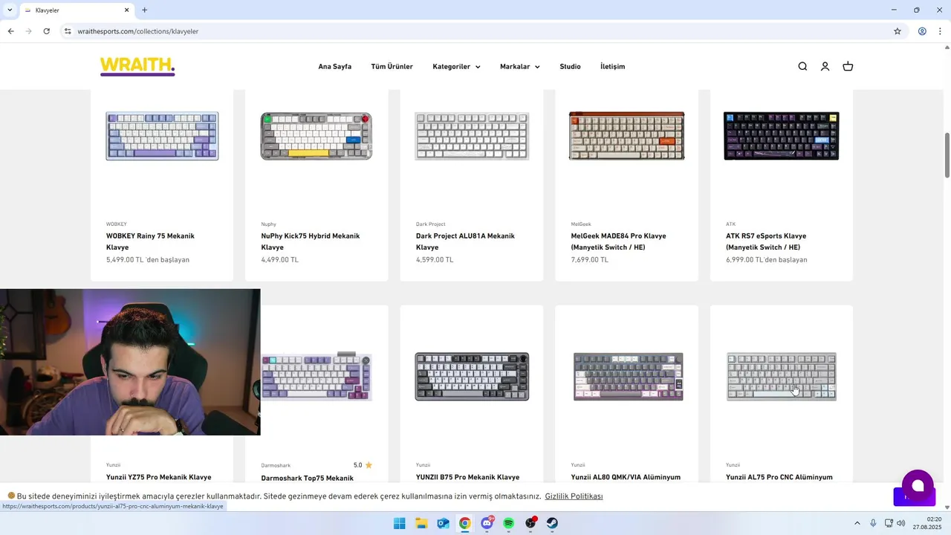
Task: Click the Dark Project ALU81A keyboard image
Action: tap(472, 136)
